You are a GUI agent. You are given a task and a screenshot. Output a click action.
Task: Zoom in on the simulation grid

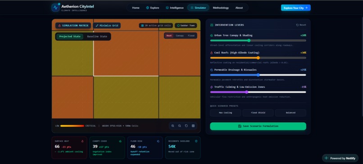(172, 126)
